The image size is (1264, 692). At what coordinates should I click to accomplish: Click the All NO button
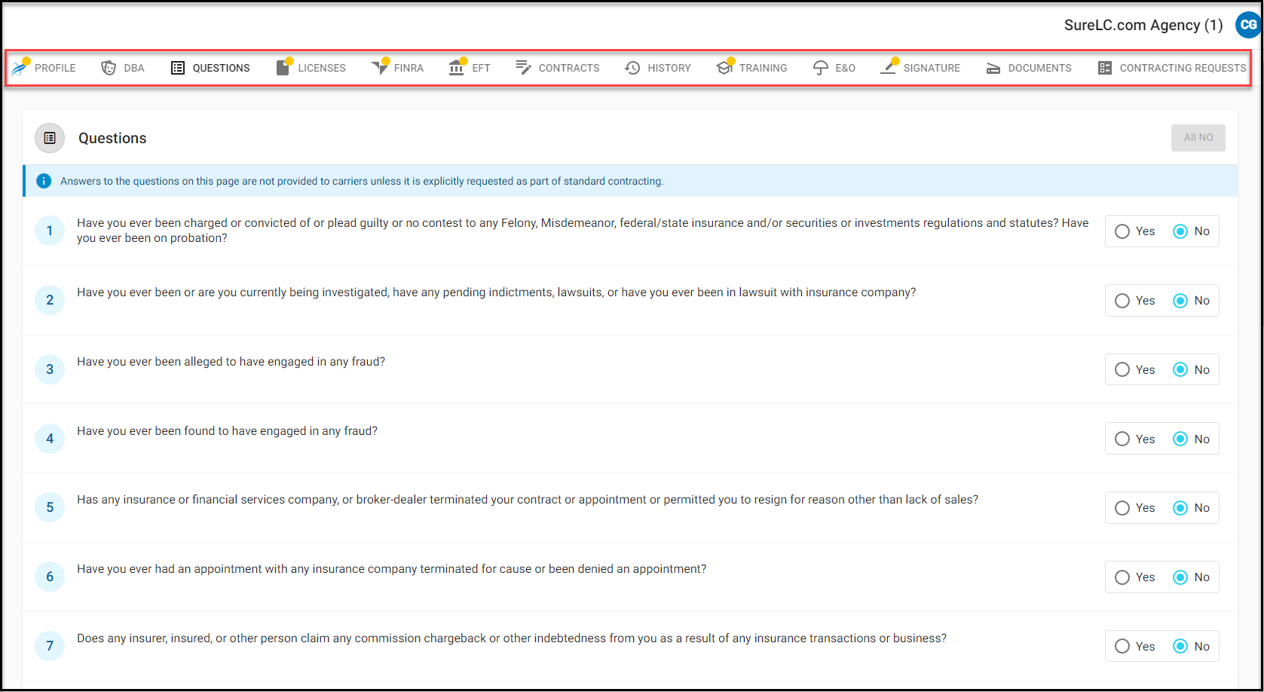(x=1198, y=138)
